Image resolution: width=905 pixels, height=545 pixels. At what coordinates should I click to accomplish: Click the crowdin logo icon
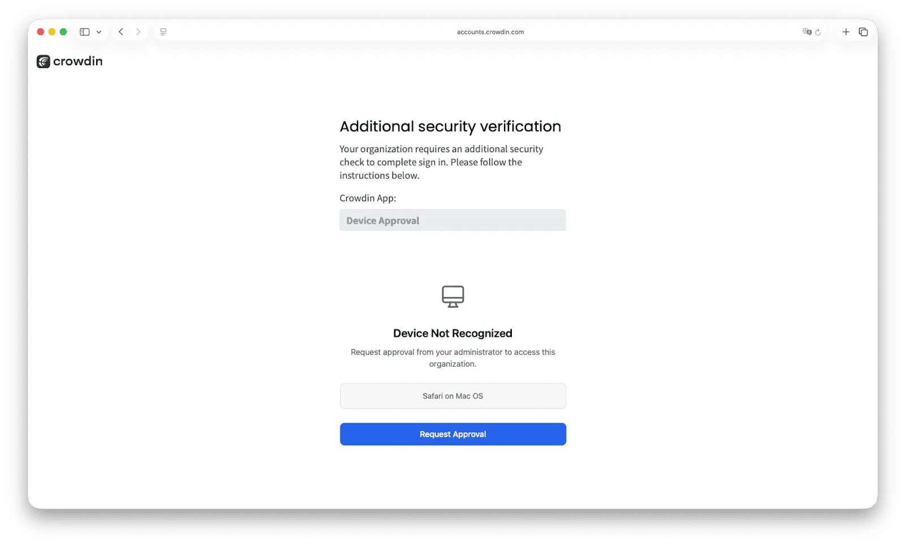pos(43,61)
